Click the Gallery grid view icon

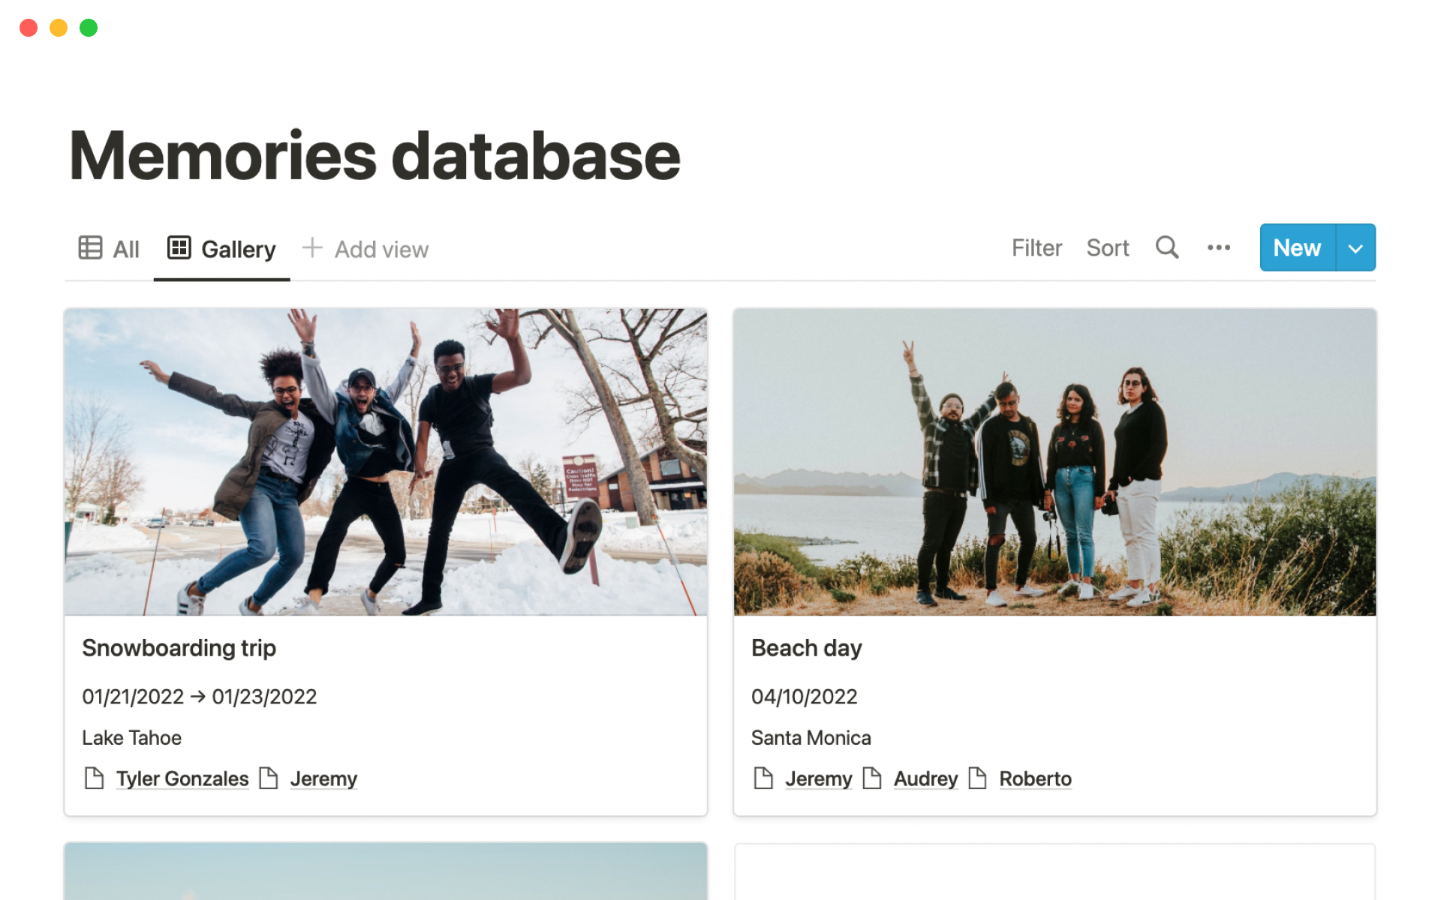click(179, 247)
